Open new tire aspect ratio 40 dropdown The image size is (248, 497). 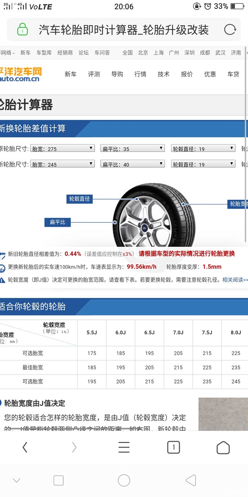[x=133, y=164]
